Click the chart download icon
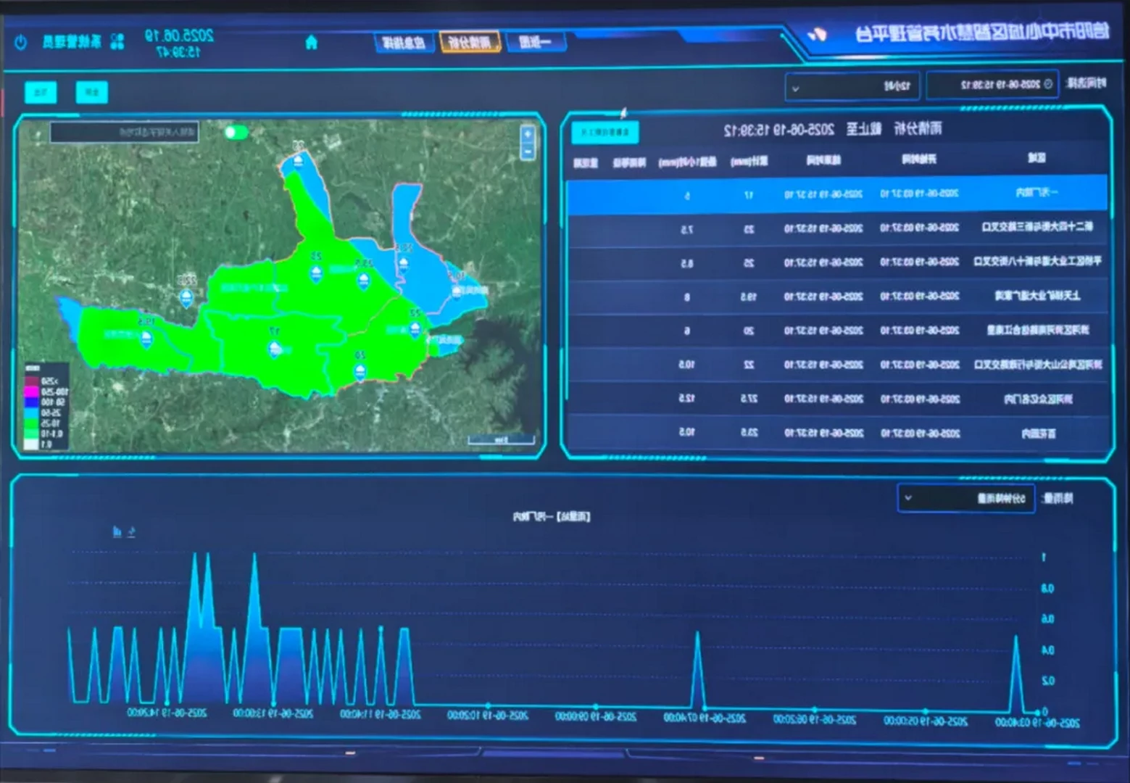 click(x=131, y=532)
